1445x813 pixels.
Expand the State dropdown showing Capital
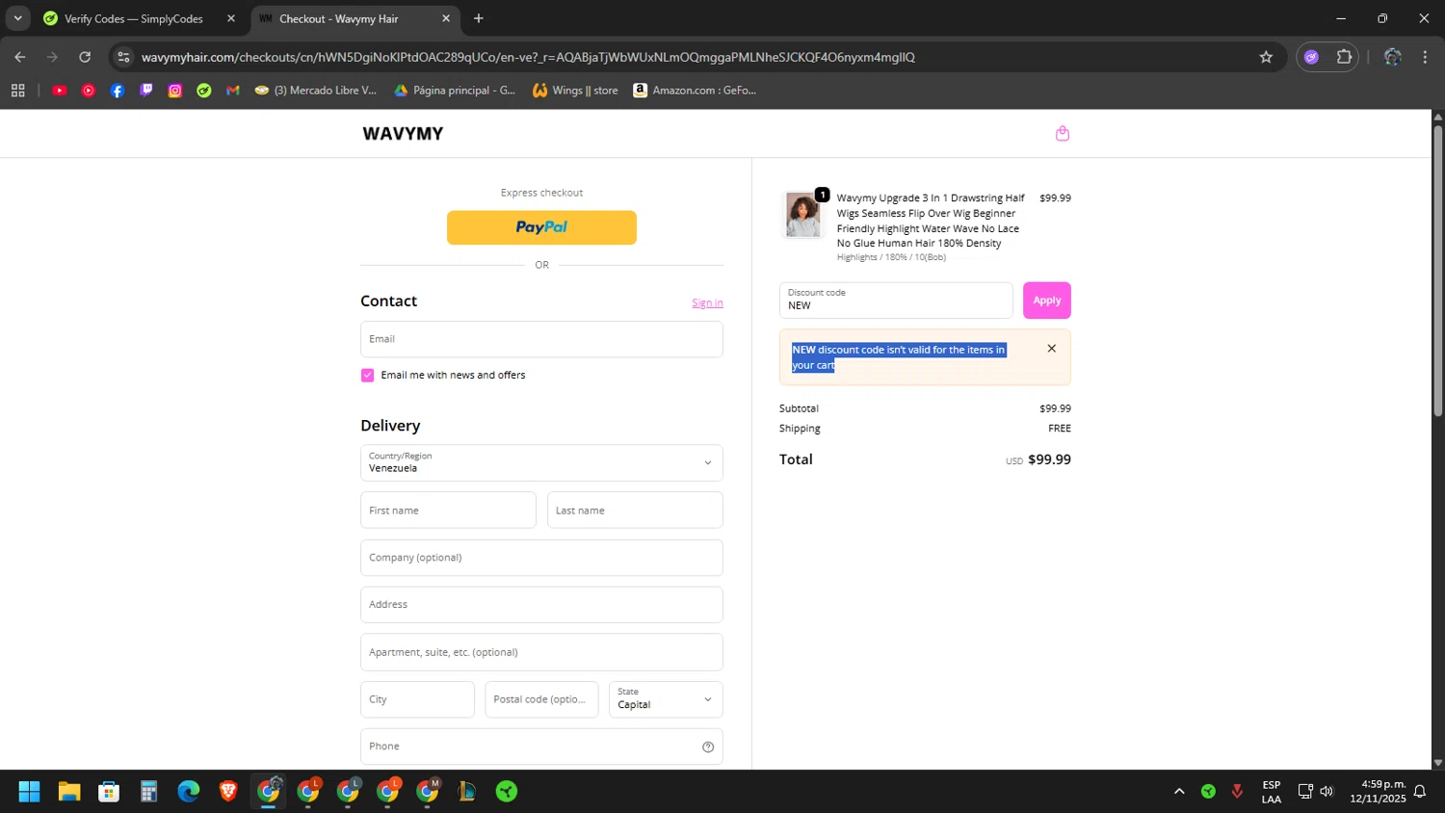click(666, 699)
